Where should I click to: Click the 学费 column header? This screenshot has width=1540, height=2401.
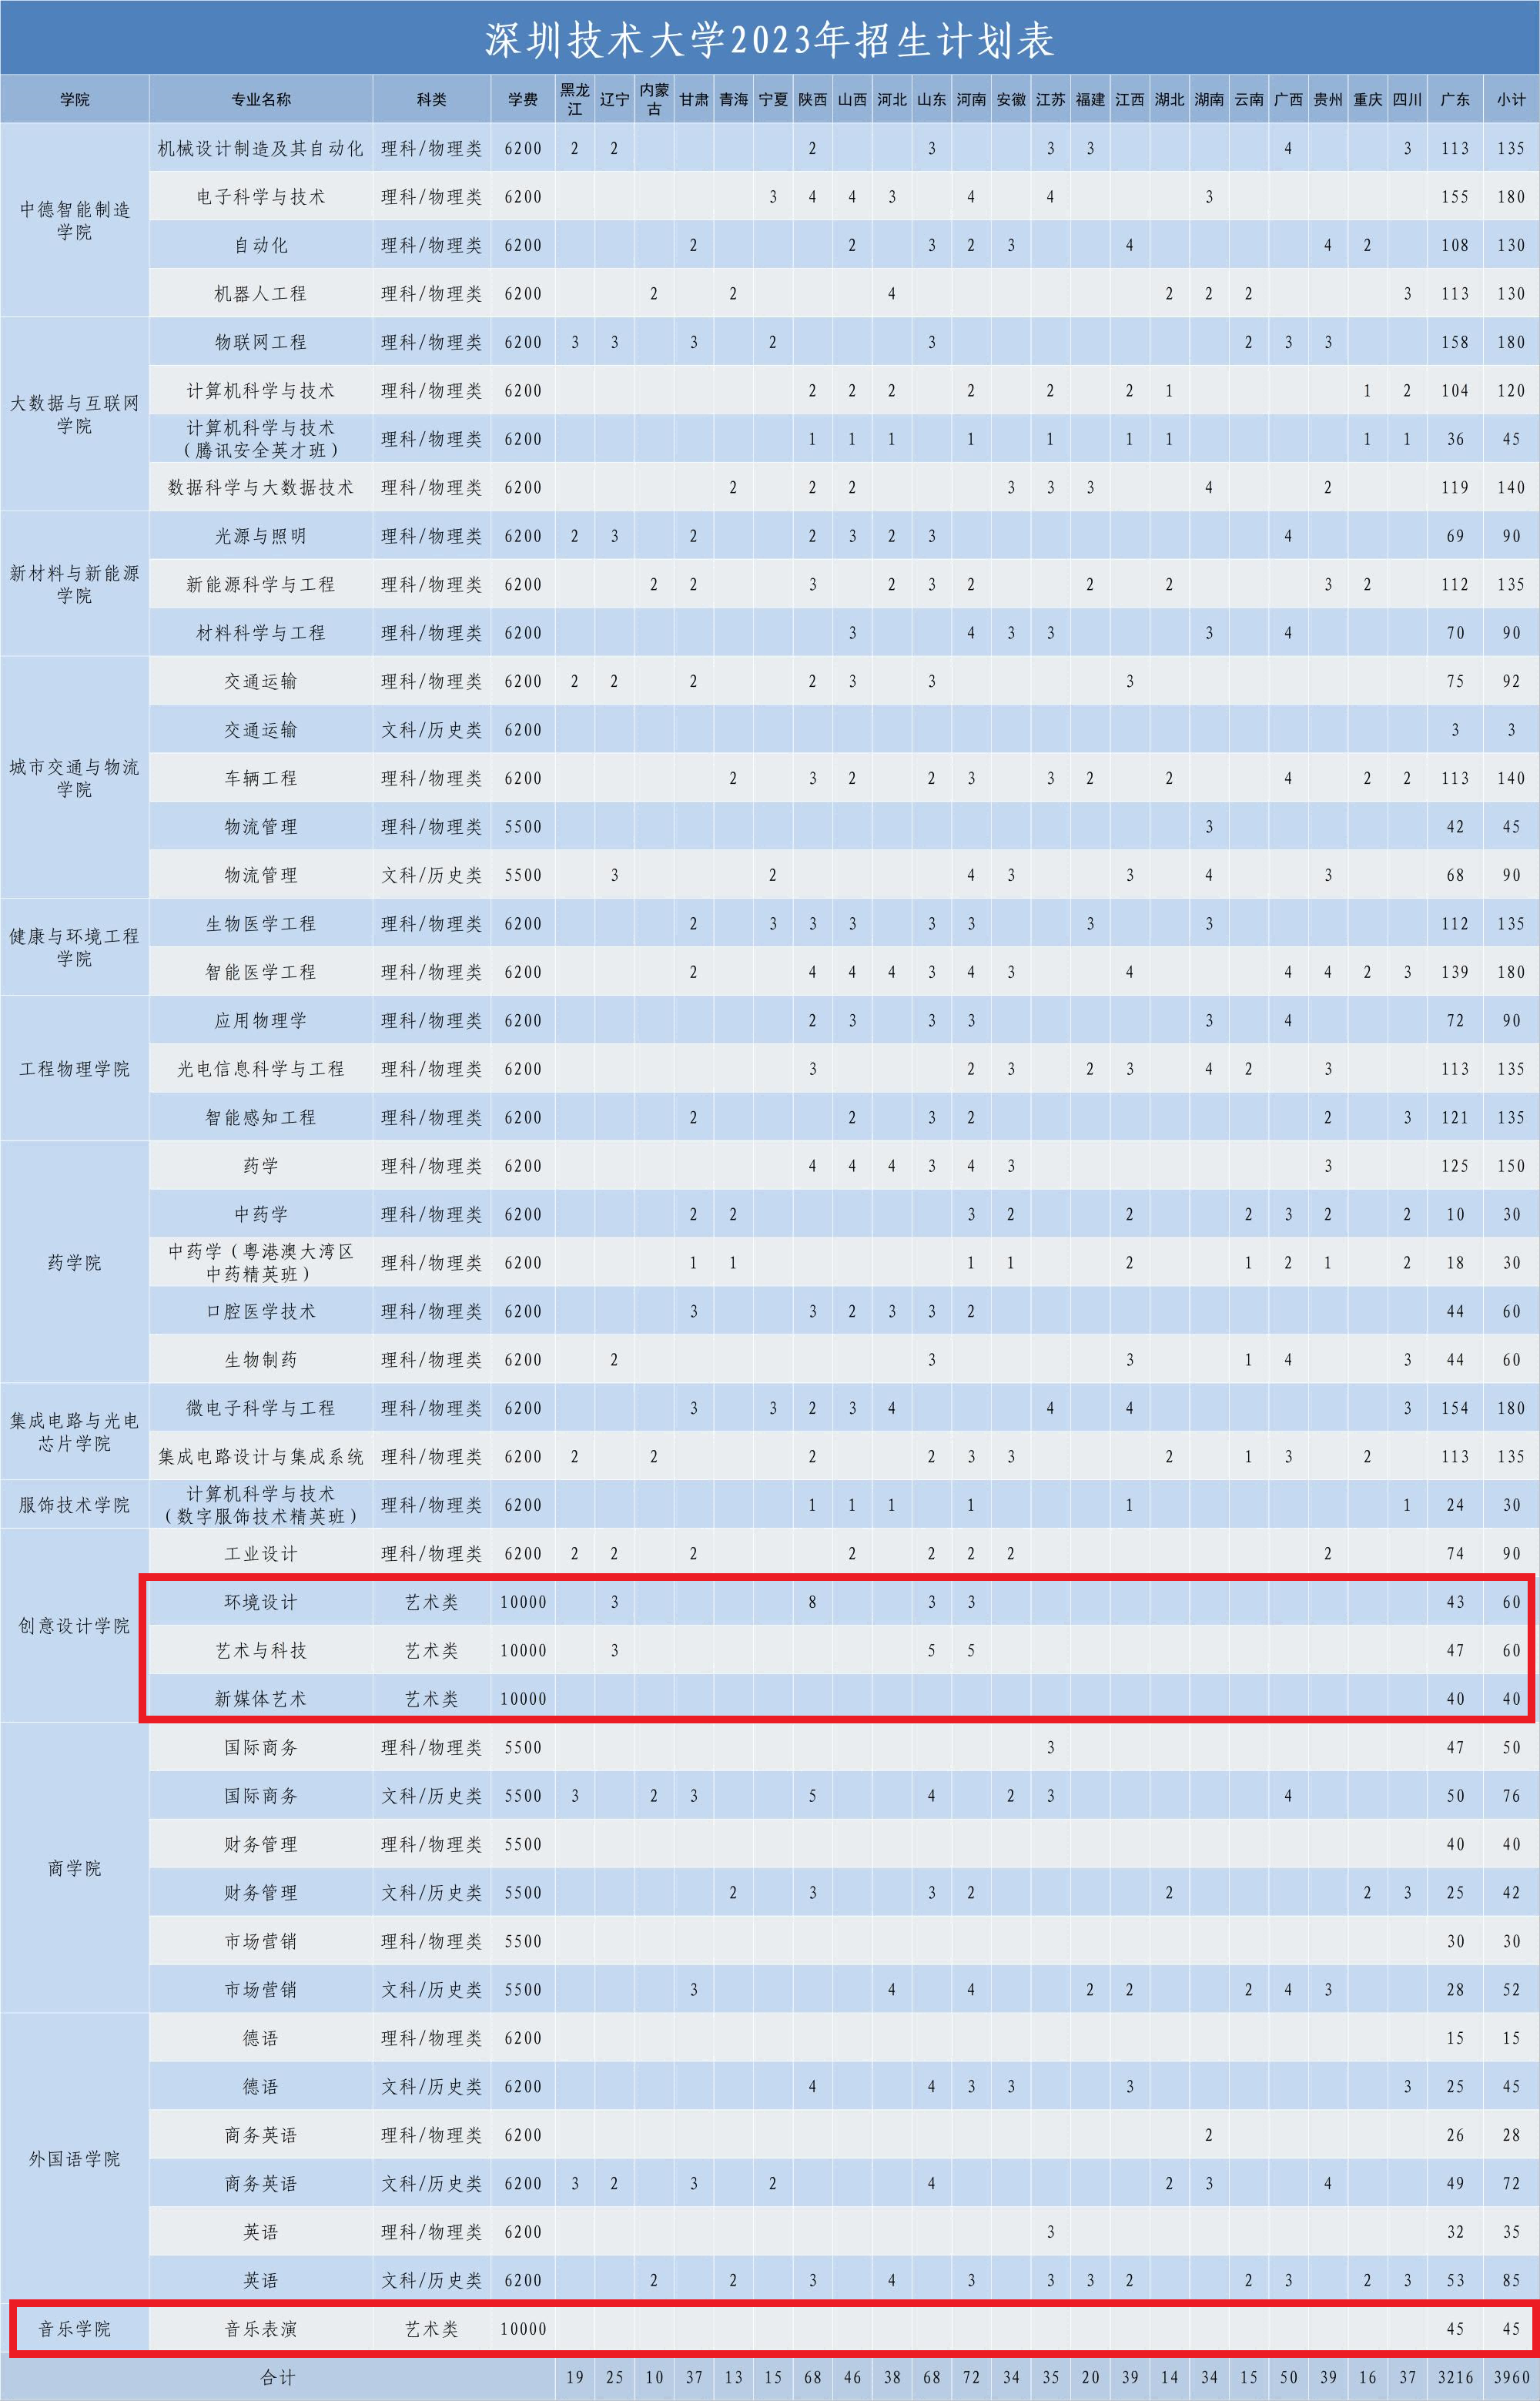pyautogui.click(x=523, y=99)
